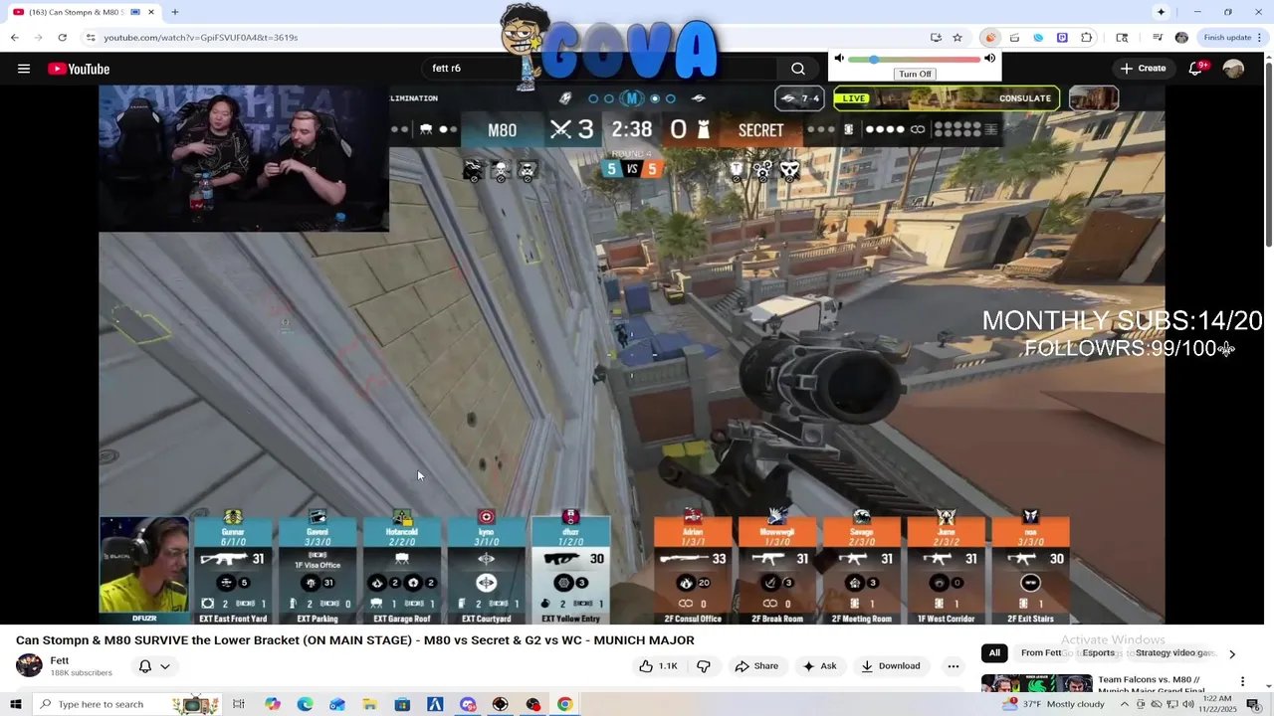Click the Ask button
The image size is (1274, 716).
(x=820, y=666)
